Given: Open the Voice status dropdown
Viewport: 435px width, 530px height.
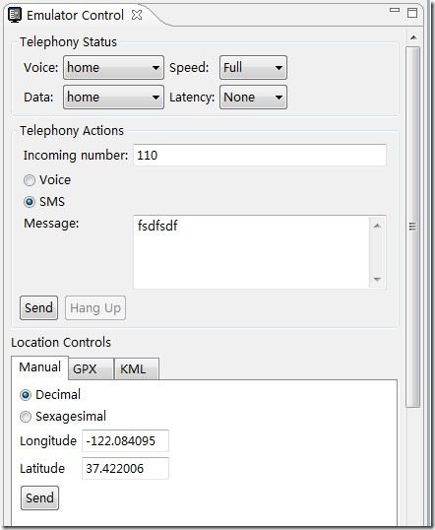Looking at the screenshot, I should pyautogui.click(x=113, y=68).
